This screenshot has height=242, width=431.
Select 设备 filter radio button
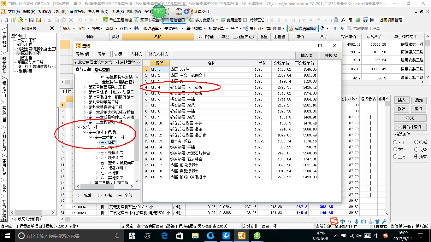[416, 149]
